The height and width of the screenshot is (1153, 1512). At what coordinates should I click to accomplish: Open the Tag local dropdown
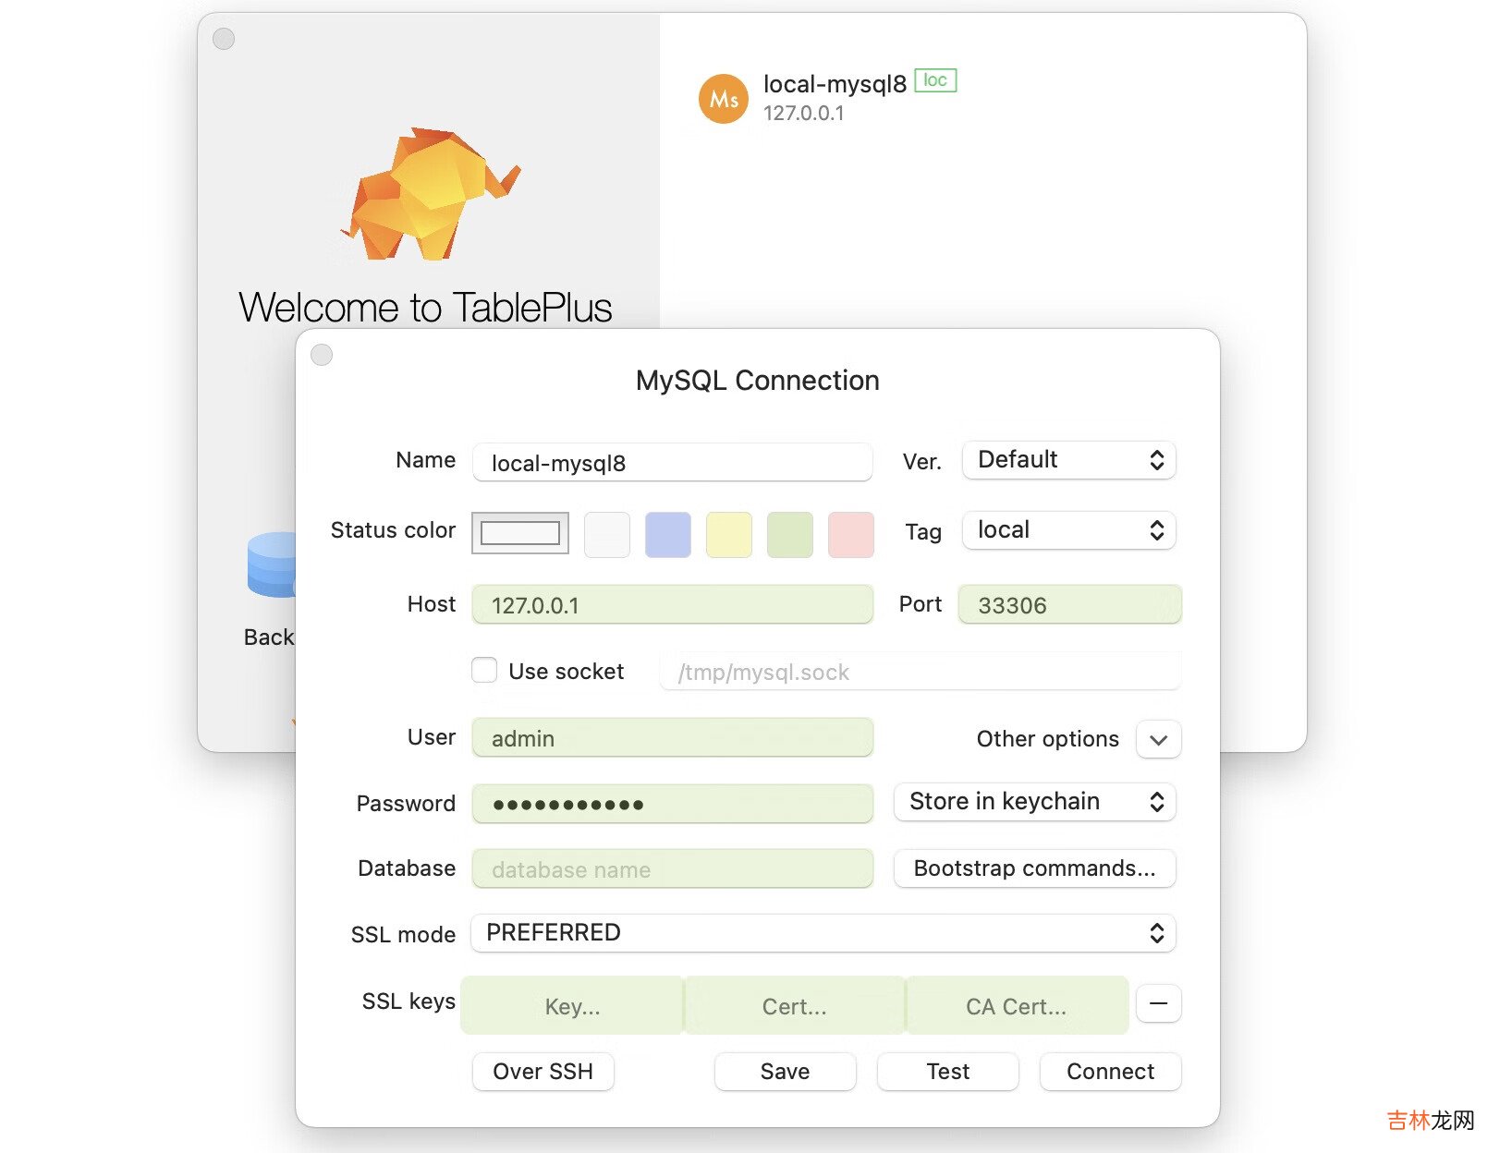[x=1068, y=530]
